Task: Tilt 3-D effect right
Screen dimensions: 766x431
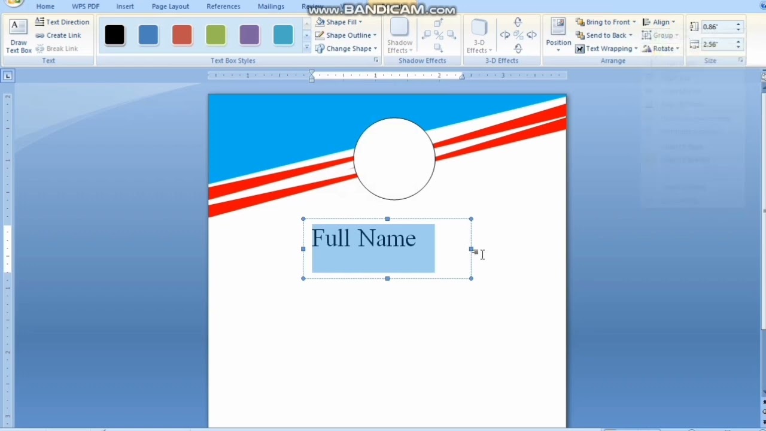Action: pos(531,35)
